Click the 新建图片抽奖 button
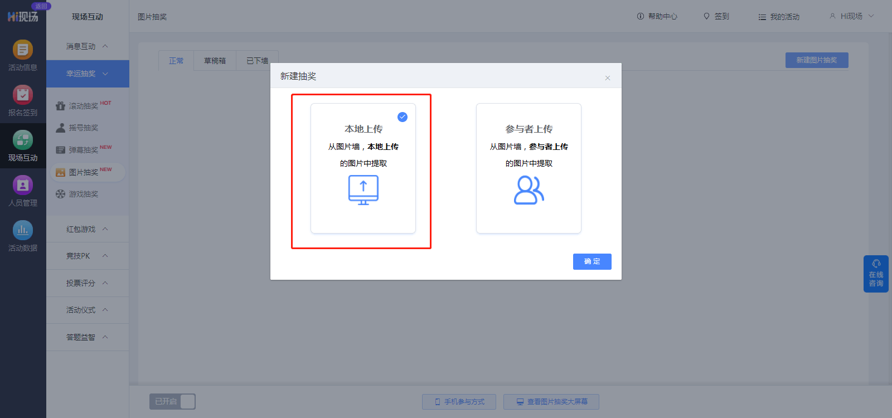The image size is (892, 418). coord(817,60)
